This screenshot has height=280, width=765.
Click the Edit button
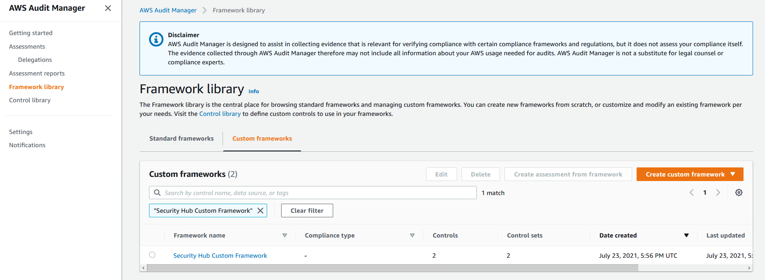point(441,174)
